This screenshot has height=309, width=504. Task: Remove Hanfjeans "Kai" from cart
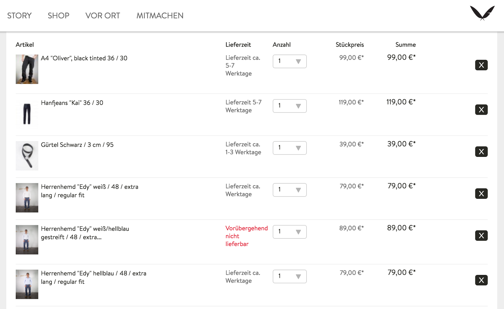coord(481,110)
